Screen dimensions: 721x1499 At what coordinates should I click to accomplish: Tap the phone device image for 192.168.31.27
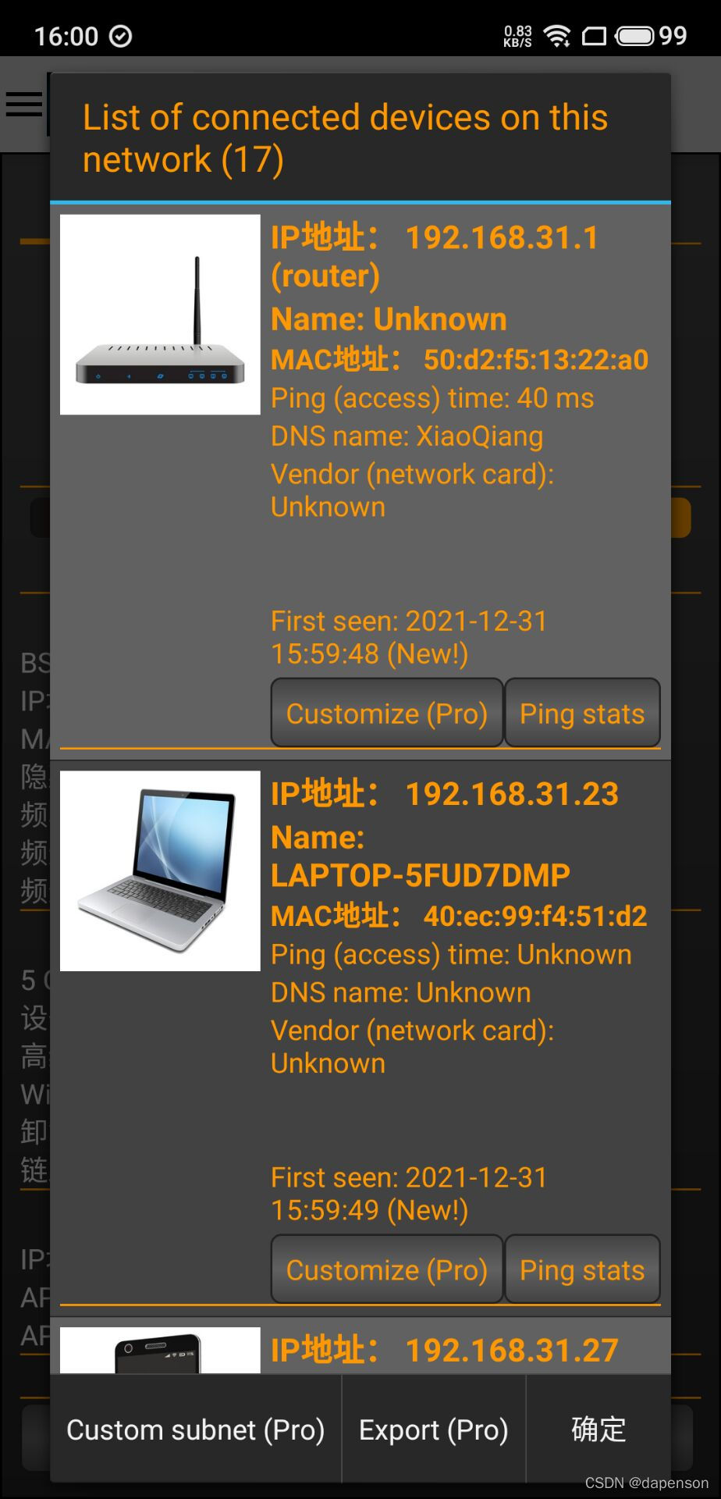(160, 1350)
